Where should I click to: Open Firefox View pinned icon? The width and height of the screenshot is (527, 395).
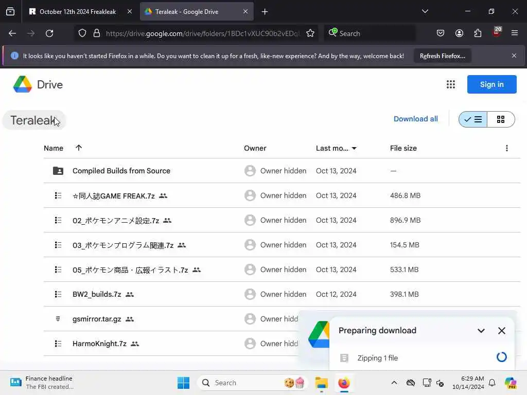click(10, 12)
